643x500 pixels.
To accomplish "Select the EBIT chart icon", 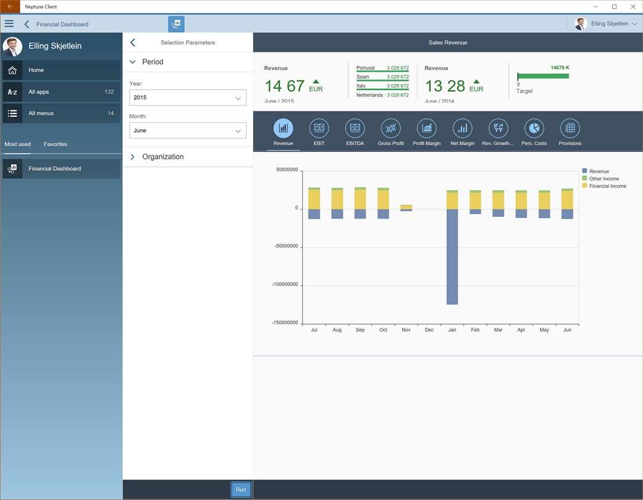I will tap(319, 128).
